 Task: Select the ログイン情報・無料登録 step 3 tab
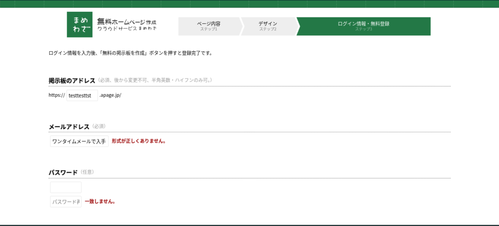click(x=363, y=26)
